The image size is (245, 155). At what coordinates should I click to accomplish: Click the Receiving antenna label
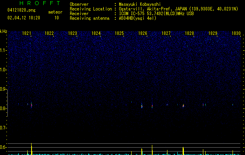pyautogui.click(x=90, y=18)
